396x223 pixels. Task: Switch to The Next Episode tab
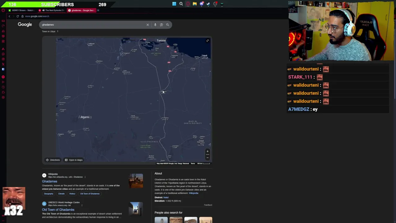51,10
